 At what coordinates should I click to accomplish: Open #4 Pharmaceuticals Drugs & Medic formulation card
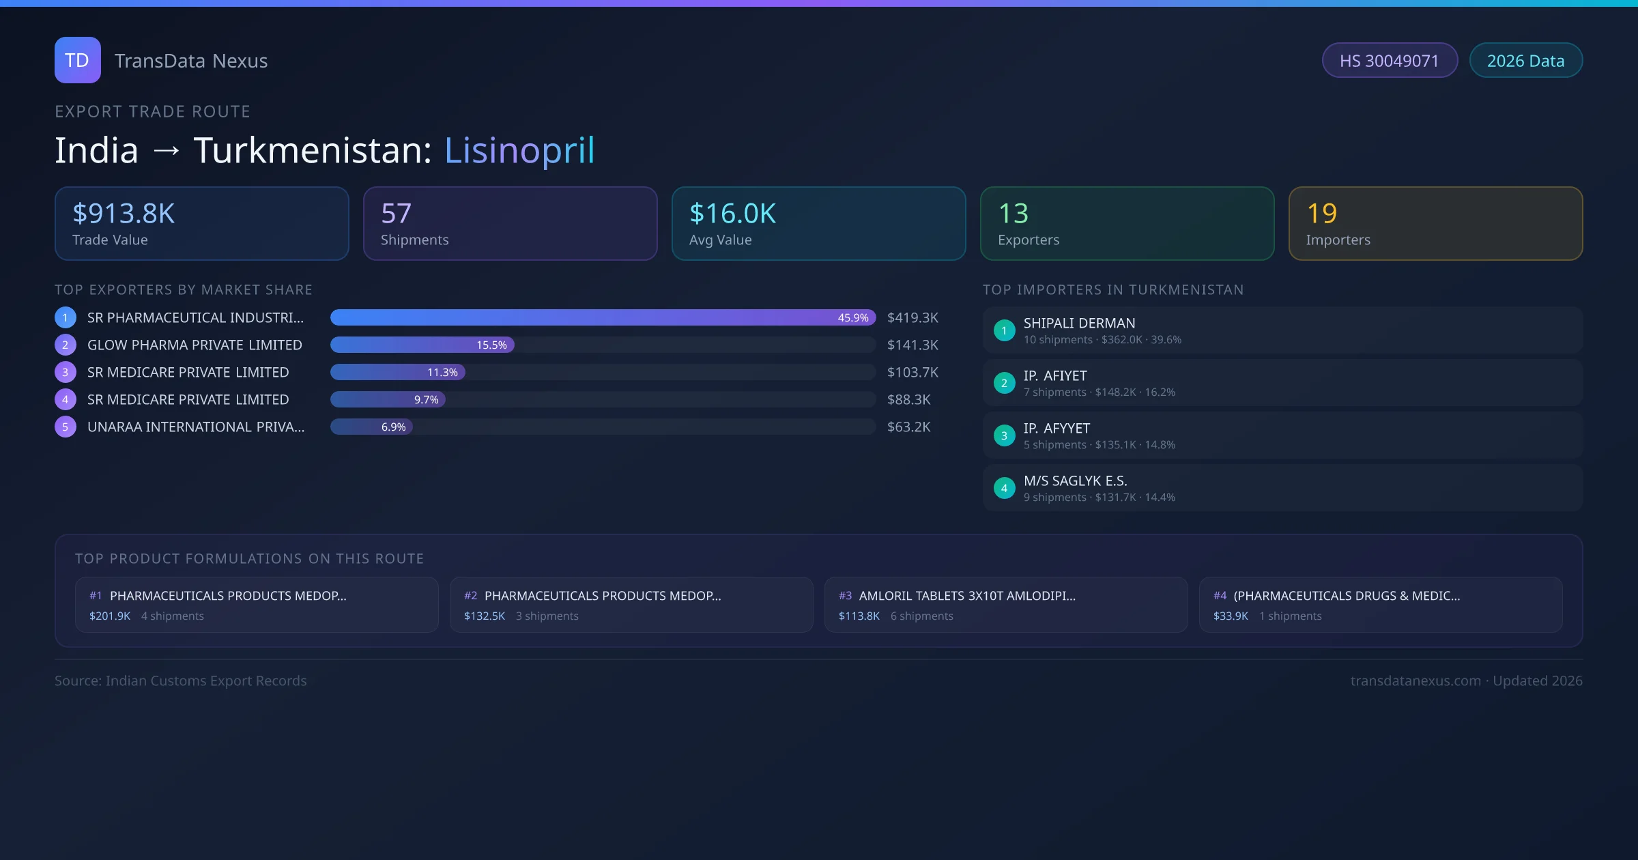point(1380,605)
